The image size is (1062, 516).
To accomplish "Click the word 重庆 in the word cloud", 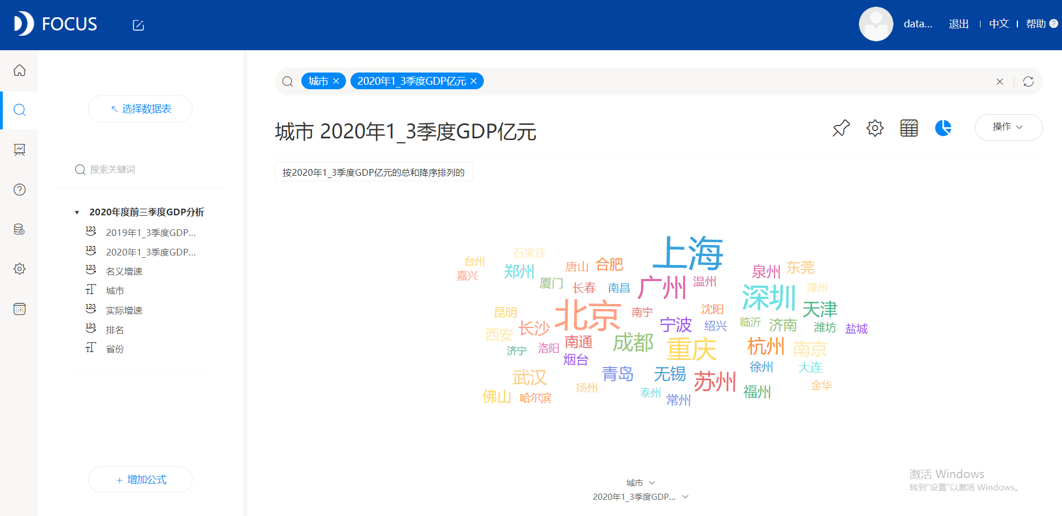I will (x=691, y=350).
